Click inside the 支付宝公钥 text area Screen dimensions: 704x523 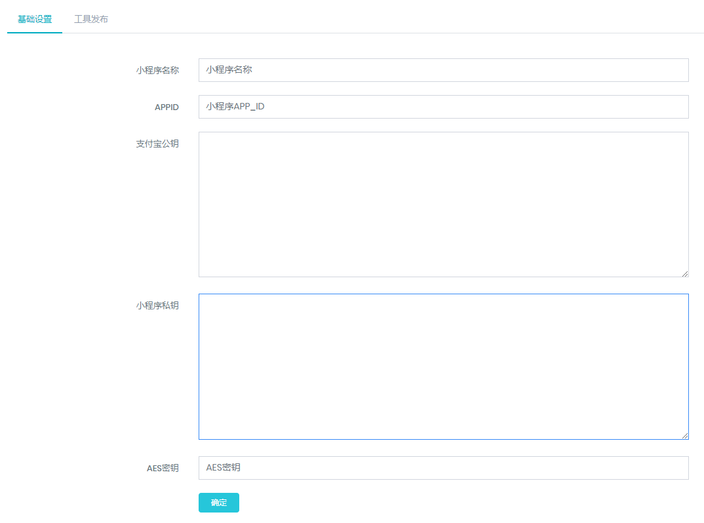tap(443, 204)
